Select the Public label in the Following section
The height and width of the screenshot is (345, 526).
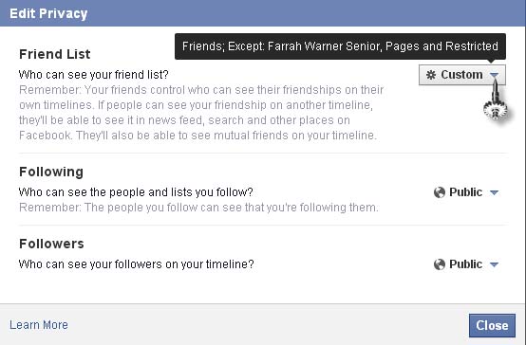(x=465, y=192)
